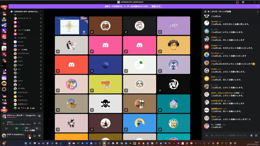Close the SPOミーティング会場 chat panel
This screenshot has width=260, height=146.
[x=257, y=11]
